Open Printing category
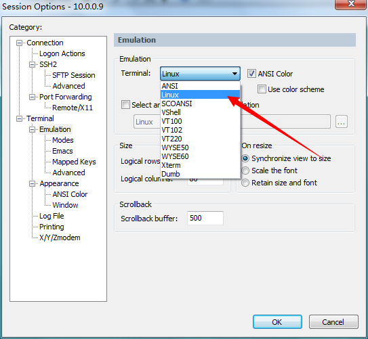Viewport: 368px width, 339px height. 52,227
